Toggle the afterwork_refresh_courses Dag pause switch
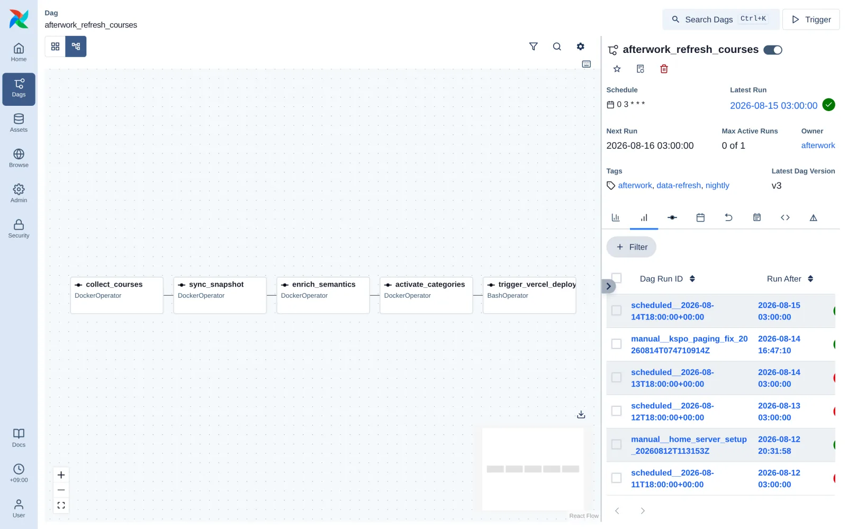This screenshot has height=529, width=847. click(x=772, y=50)
